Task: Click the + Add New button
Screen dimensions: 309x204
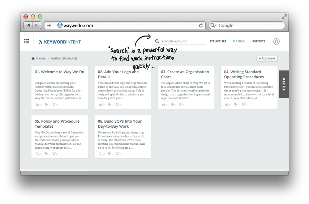Action: tap(267, 58)
